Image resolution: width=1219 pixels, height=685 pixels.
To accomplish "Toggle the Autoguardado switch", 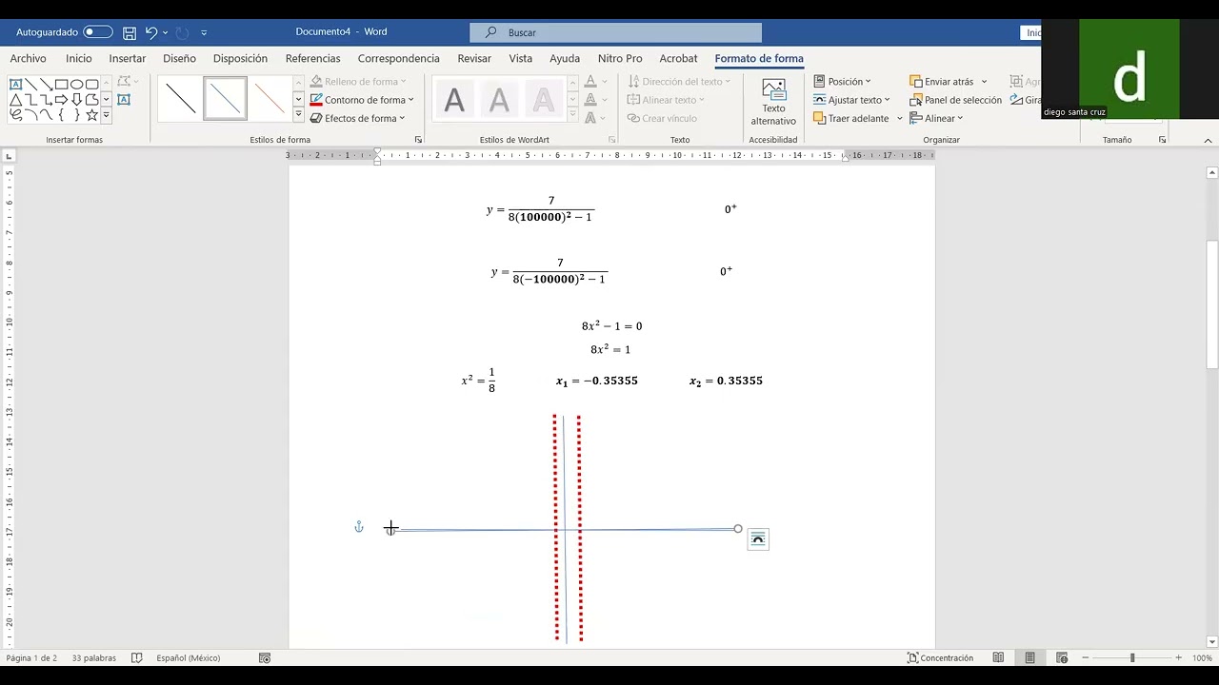I will (x=98, y=32).
